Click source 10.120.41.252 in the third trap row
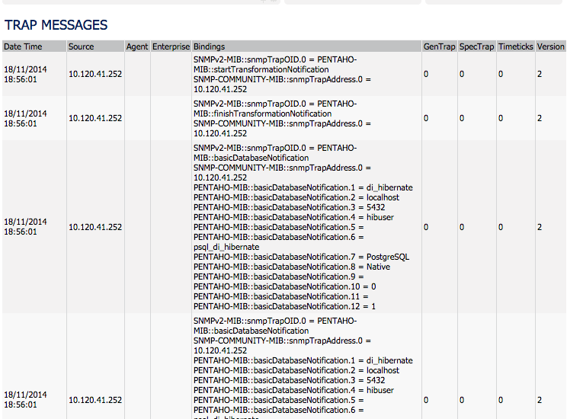 coord(95,227)
